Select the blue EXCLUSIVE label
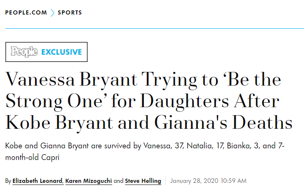Viewport: 304px width, 192px height. pyautogui.click(x=62, y=52)
